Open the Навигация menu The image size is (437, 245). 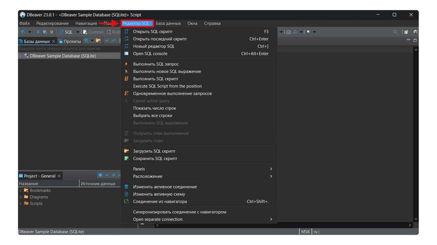point(86,23)
